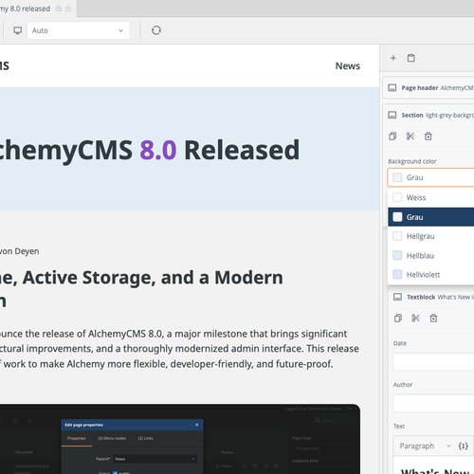Choose Hellblau from color list
This screenshot has height=474, width=474.
[430, 255]
